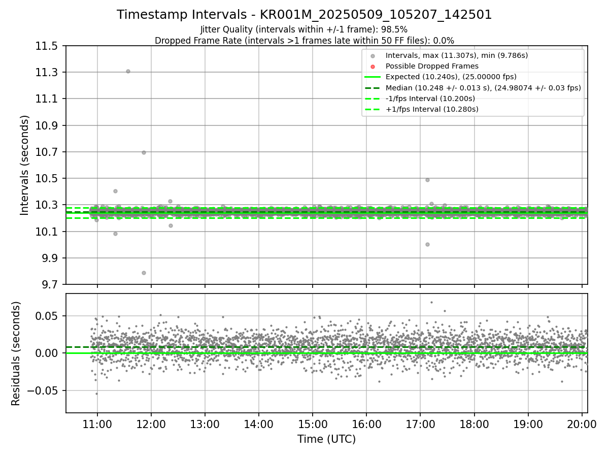Click the gray marker icon for Intervals legend
Image resolution: width=609 pixels, height=457 pixels.
click(x=373, y=56)
